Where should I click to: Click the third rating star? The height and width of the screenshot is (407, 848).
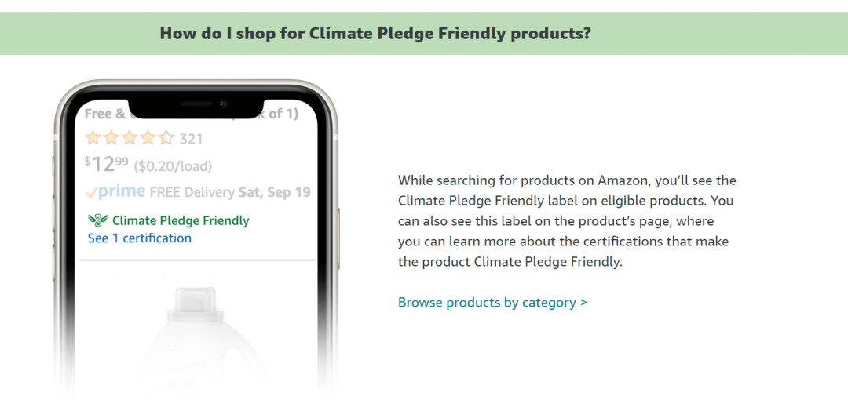click(130, 138)
